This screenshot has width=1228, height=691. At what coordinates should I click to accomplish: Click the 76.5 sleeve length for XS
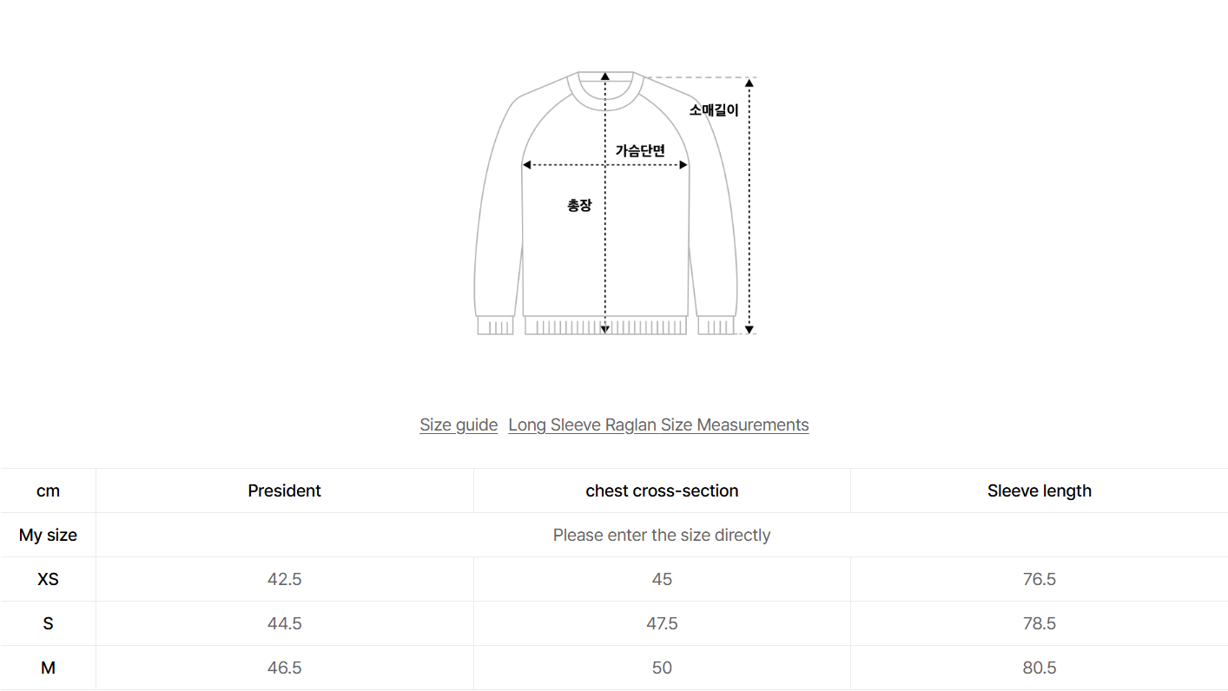[x=1039, y=579]
